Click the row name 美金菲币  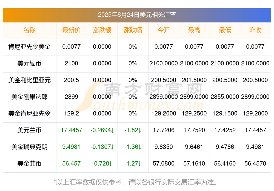[29, 164]
